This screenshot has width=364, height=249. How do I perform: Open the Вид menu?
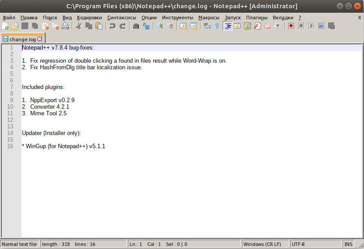coord(67,18)
